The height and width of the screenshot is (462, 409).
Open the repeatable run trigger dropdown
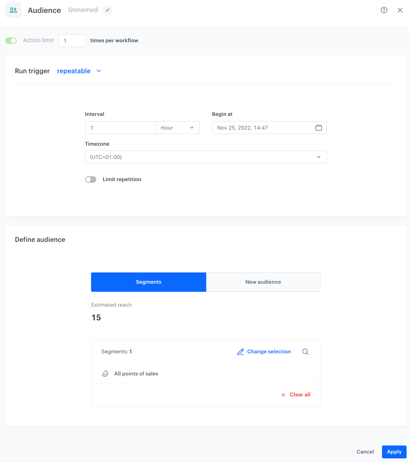click(x=79, y=71)
